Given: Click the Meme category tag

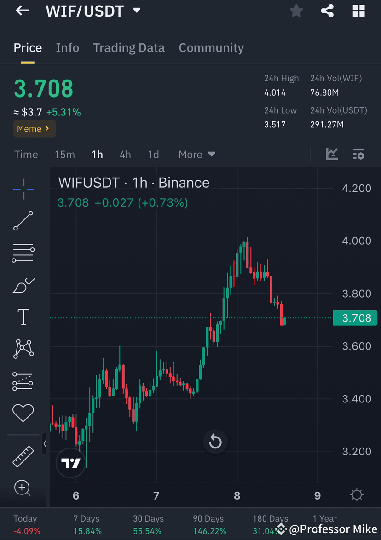Looking at the screenshot, I should pos(34,129).
